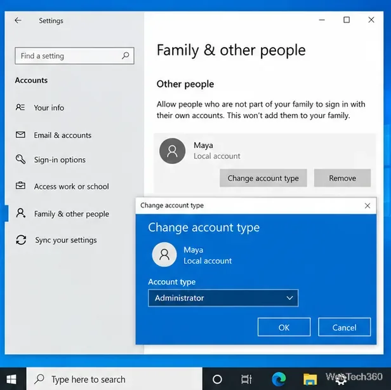391x390 pixels.
Task: Click the Type here to search box
Action: coord(114,379)
